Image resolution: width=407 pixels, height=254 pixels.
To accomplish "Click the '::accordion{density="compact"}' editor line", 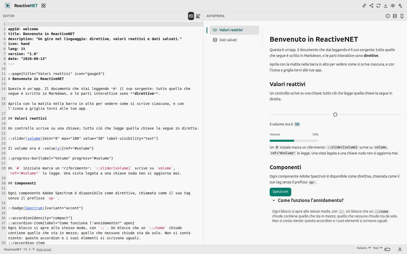I will pos(40,218).
